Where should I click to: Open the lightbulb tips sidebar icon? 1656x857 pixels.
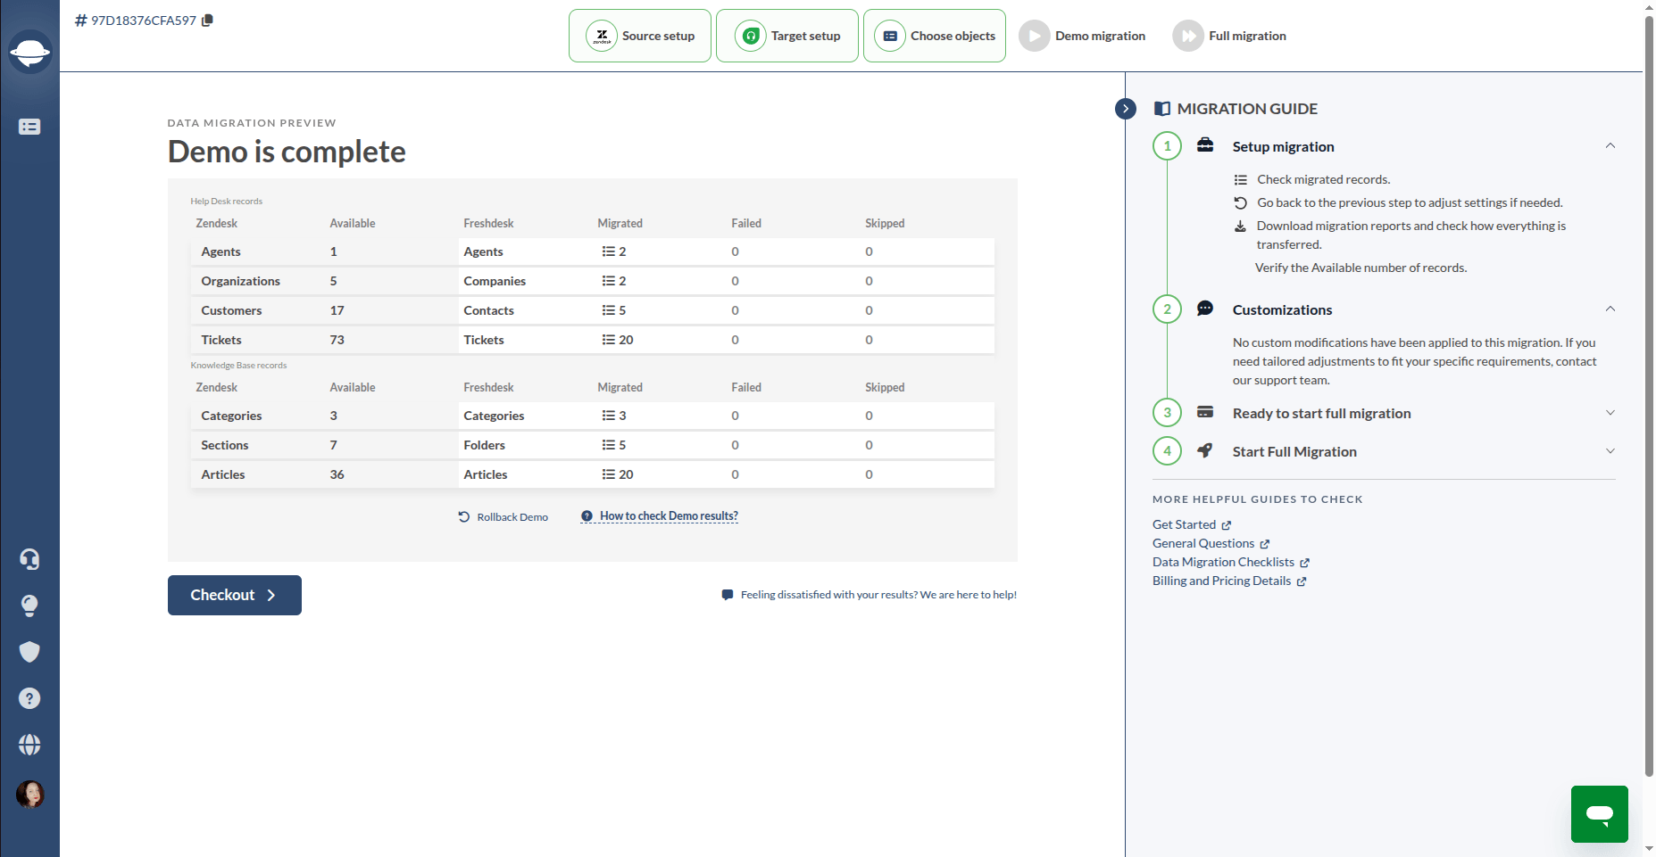click(x=29, y=606)
